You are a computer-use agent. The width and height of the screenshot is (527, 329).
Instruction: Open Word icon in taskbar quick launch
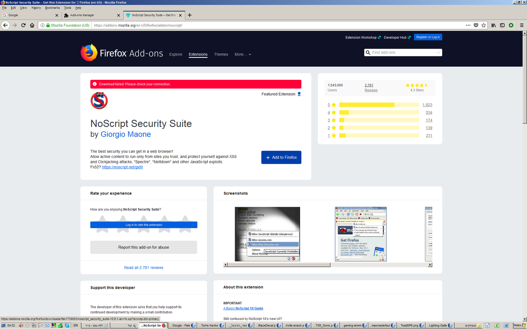[506, 325]
